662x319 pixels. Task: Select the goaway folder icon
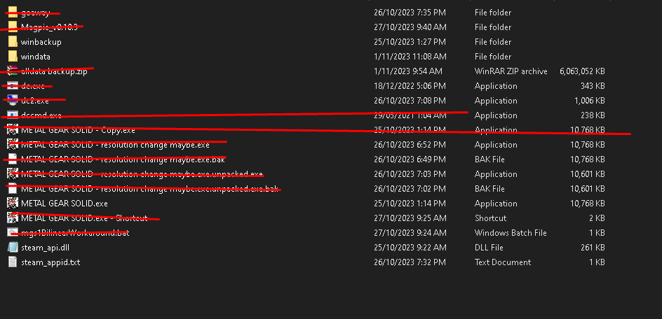(13, 12)
